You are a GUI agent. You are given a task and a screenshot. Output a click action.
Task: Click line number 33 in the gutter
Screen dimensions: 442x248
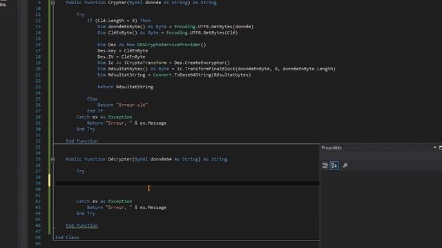point(38,147)
